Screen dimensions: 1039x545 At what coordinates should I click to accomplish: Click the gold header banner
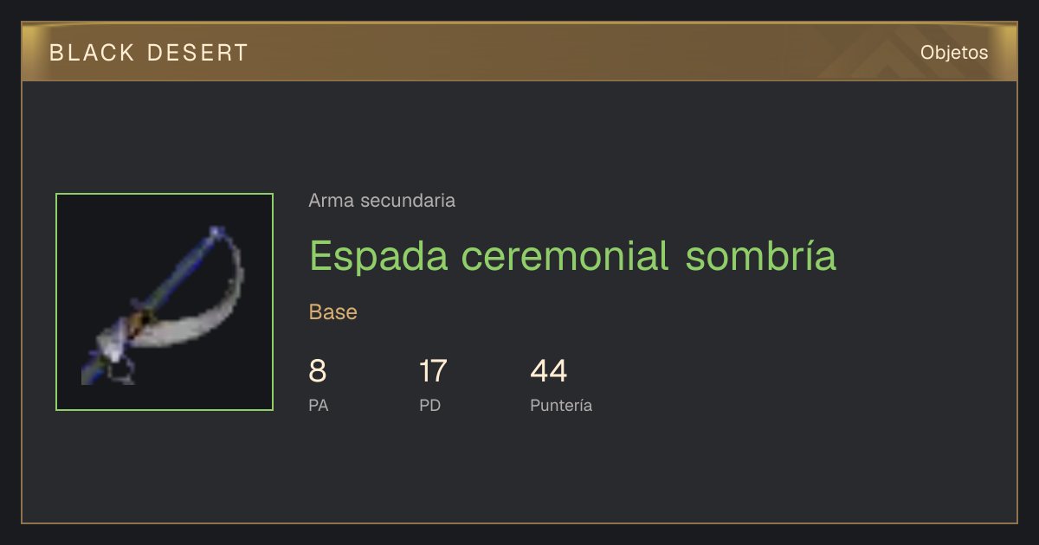pyautogui.click(x=519, y=52)
